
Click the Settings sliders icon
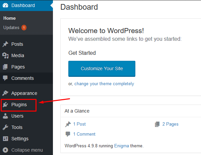(x=5, y=139)
